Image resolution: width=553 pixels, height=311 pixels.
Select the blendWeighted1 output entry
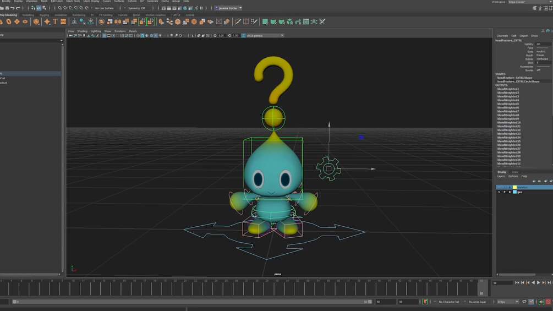(508, 89)
